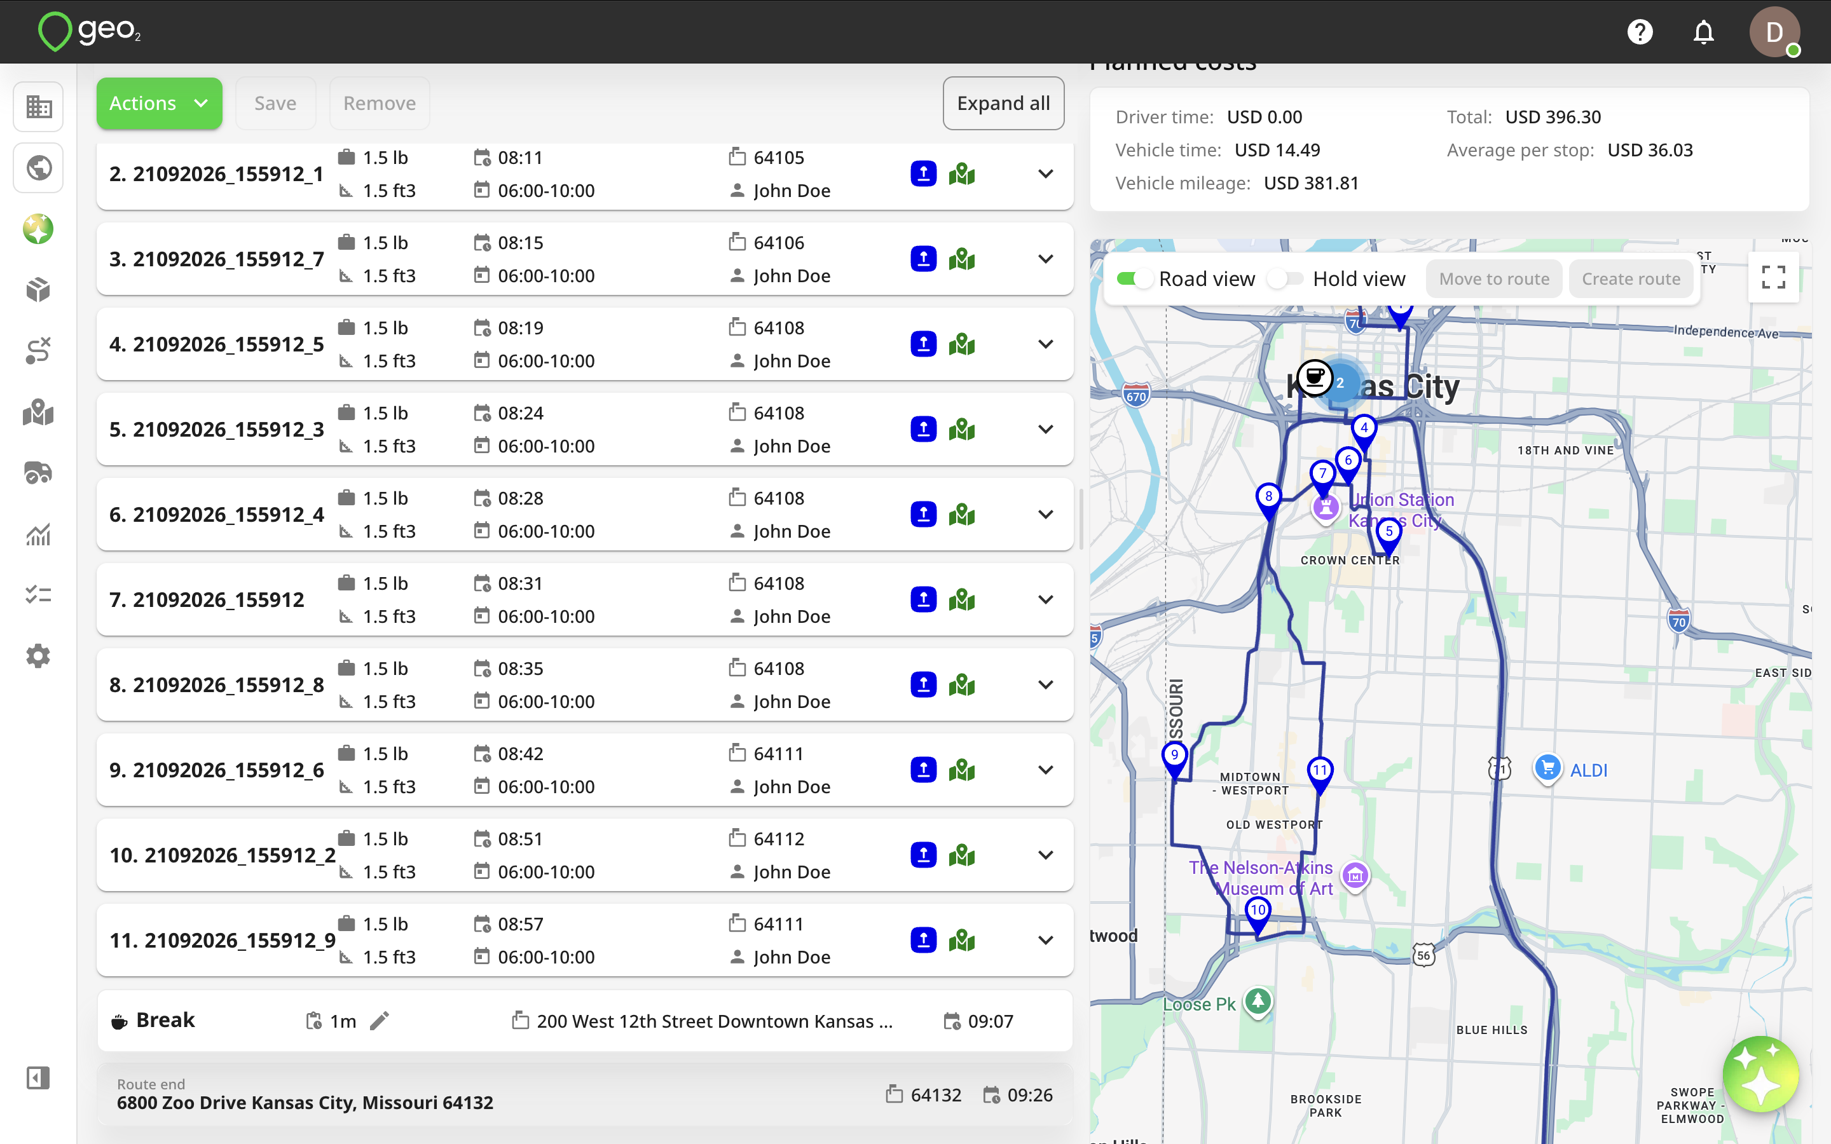1831x1144 pixels.
Task: Open the package box sidebar icon
Action: [x=38, y=290]
